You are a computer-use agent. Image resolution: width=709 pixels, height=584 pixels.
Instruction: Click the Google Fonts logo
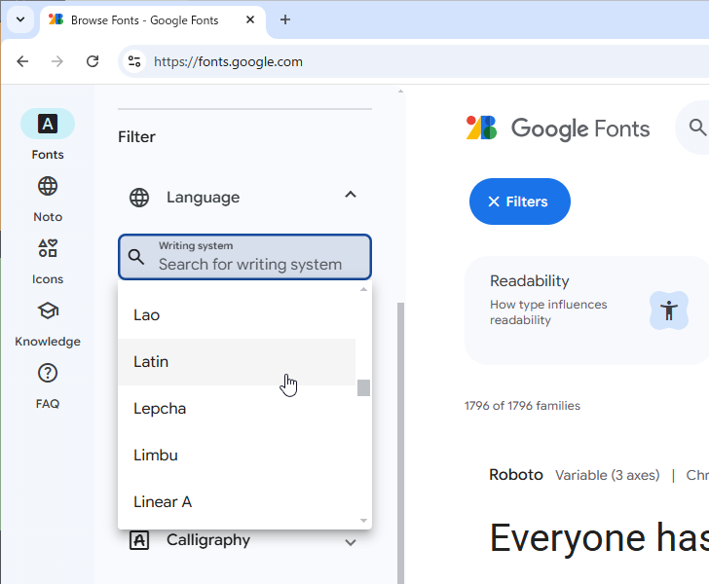pyautogui.click(x=558, y=128)
